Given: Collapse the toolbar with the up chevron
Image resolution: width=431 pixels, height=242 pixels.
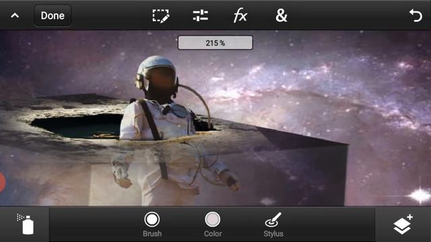Looking at the screenshot, I should [x=15, y=15].
